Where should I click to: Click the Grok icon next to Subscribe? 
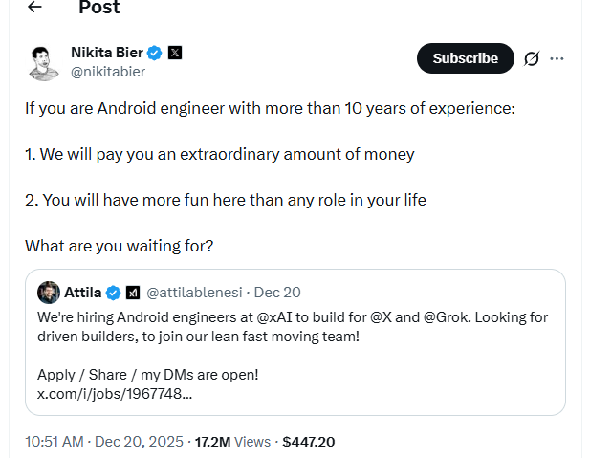532,58
